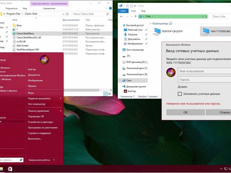
Task: Customize Quick Access Toolbar dropdown in Network window
Action: point(135,6)
